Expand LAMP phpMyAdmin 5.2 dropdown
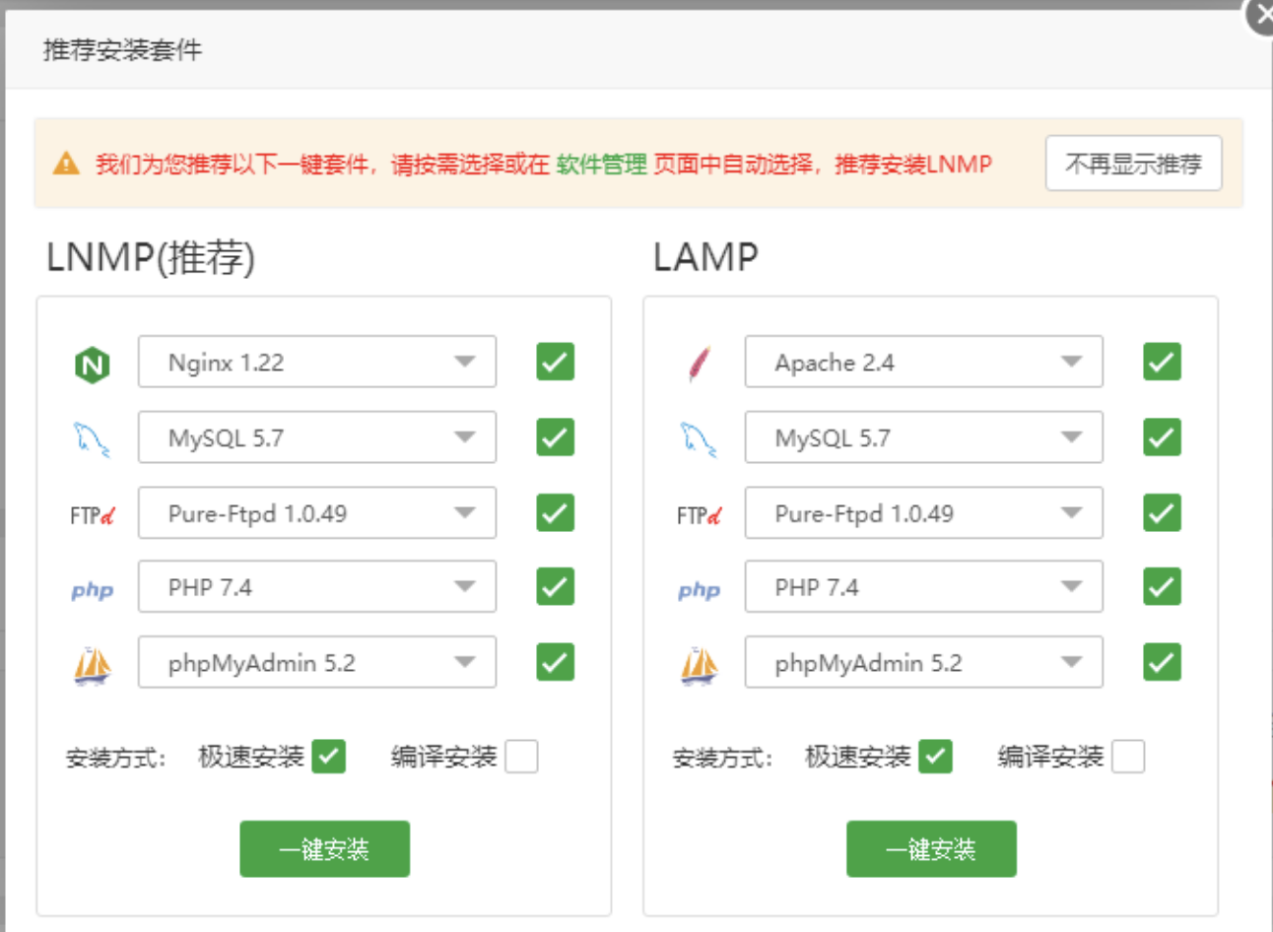The height and width of the screenshot is (932, 1273). coord(923,662)
